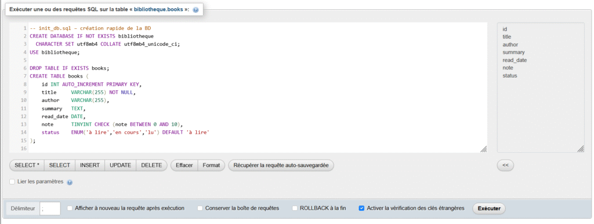The image size is (594, 224).
Task: Click the author VARCHAR(255) line
Action: point(75,100)
